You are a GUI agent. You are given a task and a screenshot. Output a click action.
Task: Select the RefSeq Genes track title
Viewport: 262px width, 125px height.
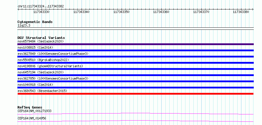[x=30, y=107]
